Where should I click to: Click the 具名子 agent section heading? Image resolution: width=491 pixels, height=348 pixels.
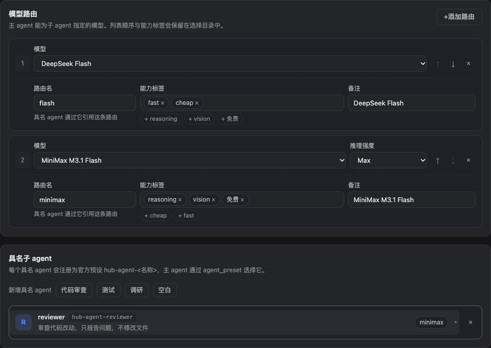click(30, 258)
